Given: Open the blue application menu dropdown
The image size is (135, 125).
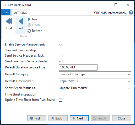Looking at the screenshot, I should tap(6, 12).
